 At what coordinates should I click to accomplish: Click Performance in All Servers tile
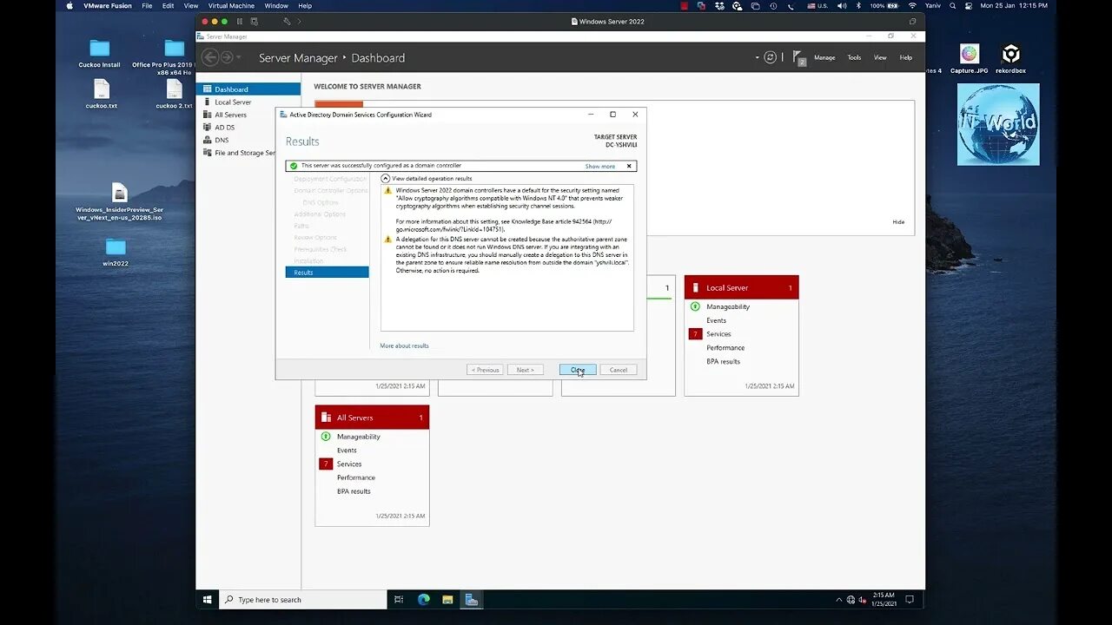coord(356,477)
